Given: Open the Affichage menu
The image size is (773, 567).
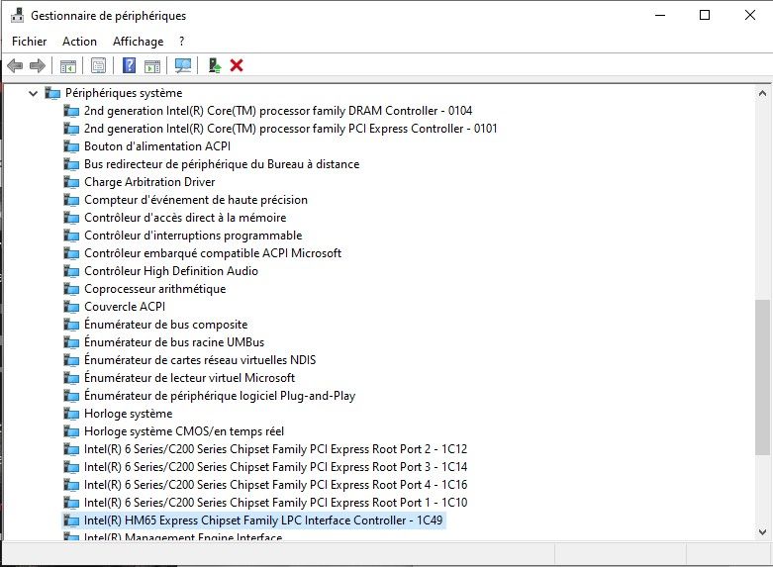Looking at the screenshot, I should tap(138, 42).
